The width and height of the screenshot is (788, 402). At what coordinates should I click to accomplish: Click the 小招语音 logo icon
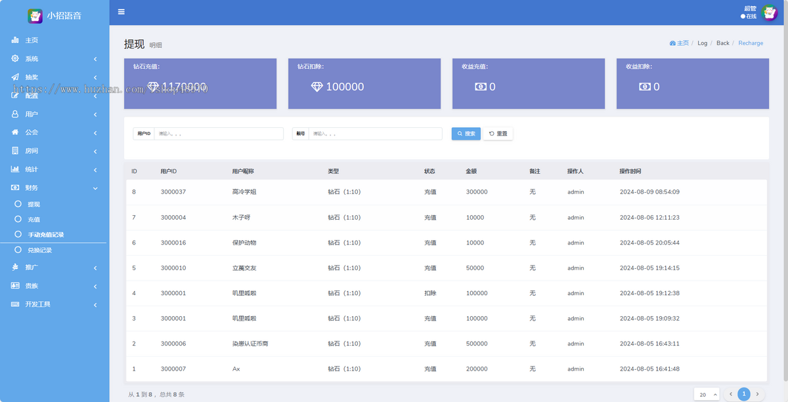coord(35,16)
